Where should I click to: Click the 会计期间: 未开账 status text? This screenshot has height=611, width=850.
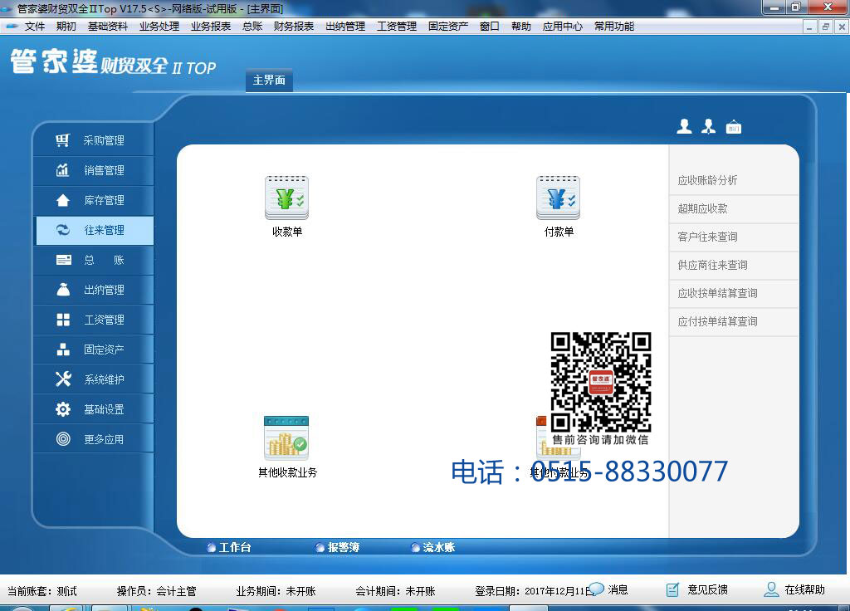tap(395, 591)
